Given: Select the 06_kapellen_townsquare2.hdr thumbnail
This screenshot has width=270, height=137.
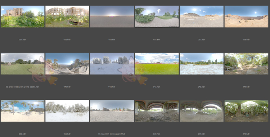Looking at the screenshot, I should click(112, 111).
